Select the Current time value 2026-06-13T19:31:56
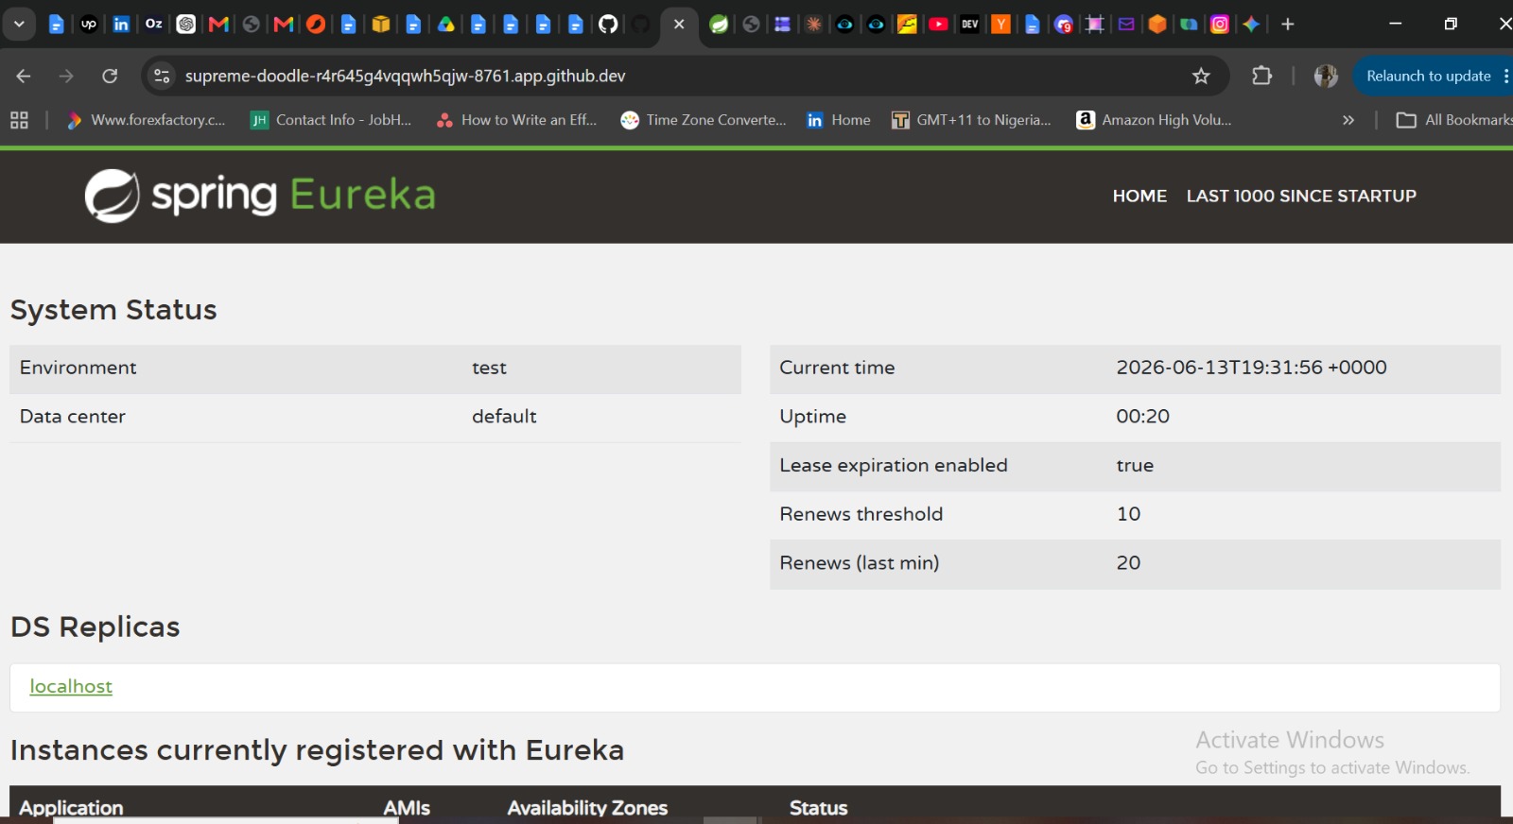1513x824 pixels. pos(1251,368)
